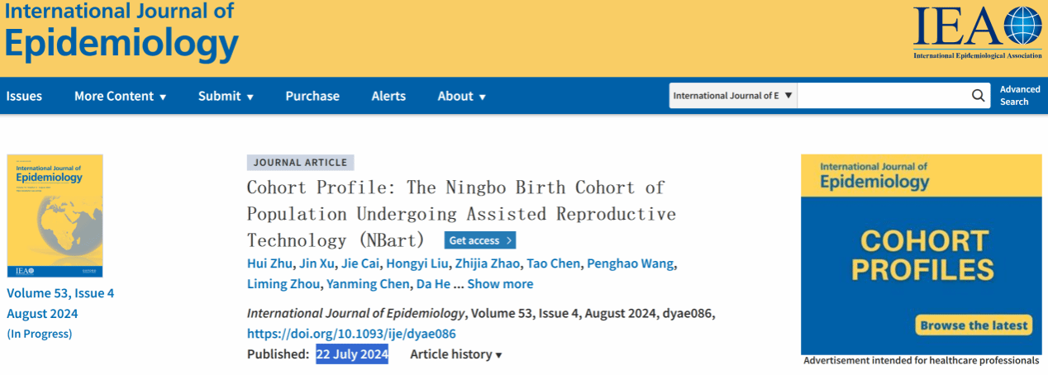Screen dimensions: 1048x375
Task: Go to the Issues menu item
Action: click(24, 96)
